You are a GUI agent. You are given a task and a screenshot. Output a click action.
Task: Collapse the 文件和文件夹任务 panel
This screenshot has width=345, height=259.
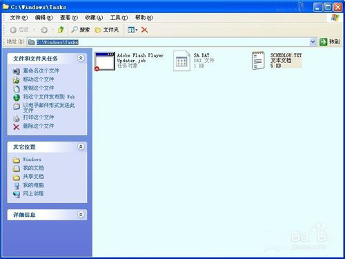(81, 58)
